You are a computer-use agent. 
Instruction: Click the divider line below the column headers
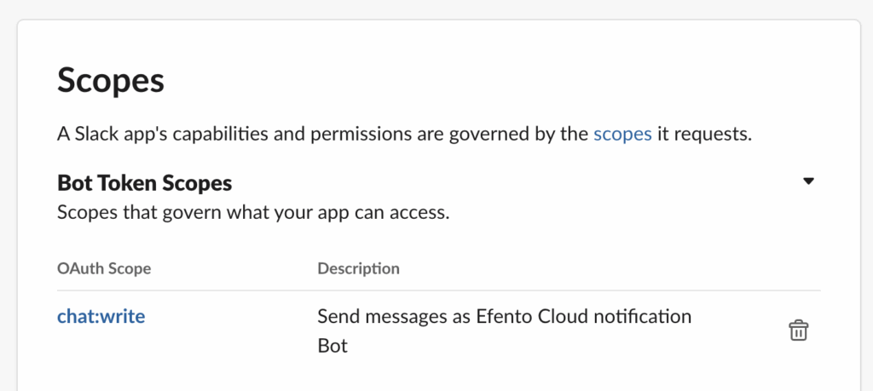pos(438,290)
